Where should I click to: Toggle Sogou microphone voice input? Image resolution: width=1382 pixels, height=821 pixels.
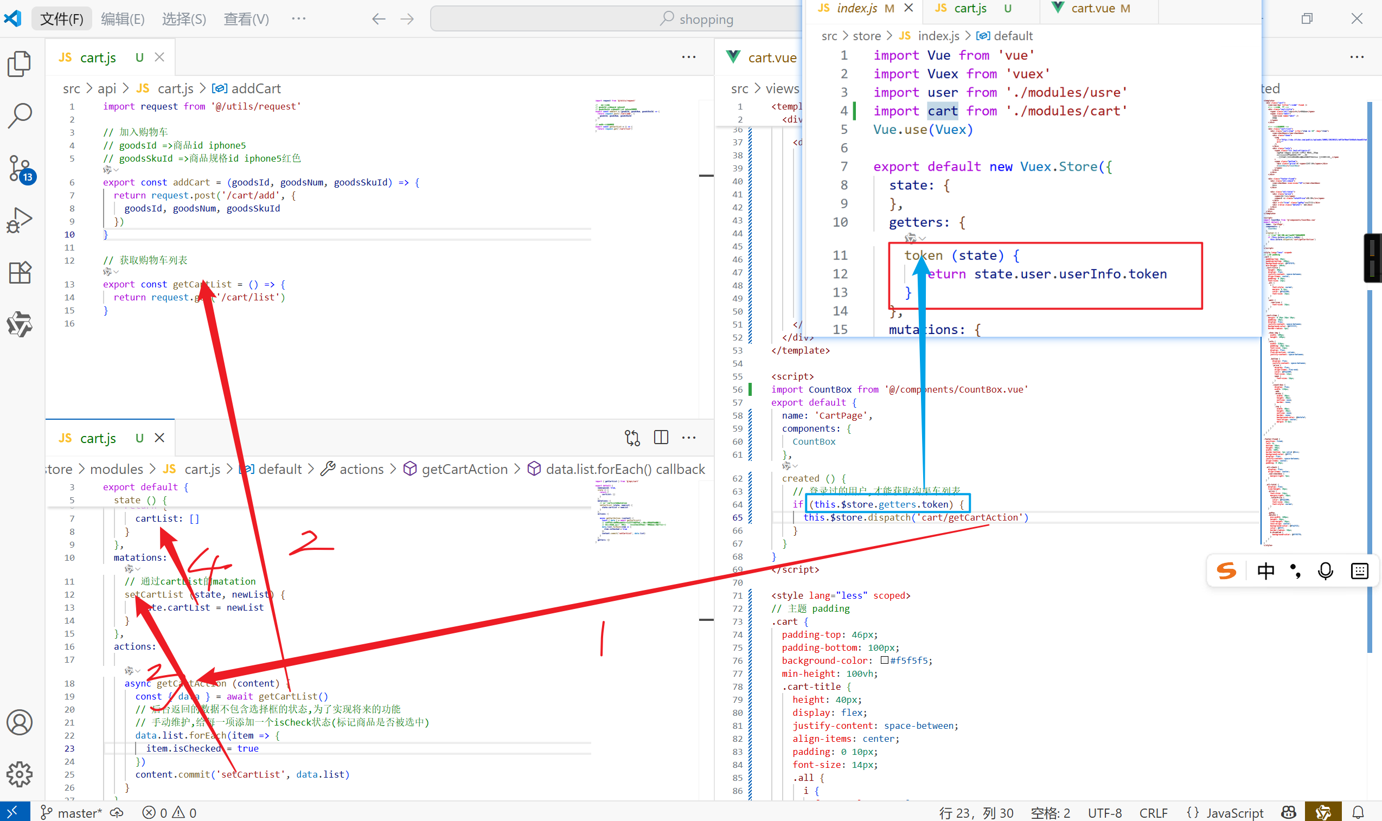pos(1325,570)
